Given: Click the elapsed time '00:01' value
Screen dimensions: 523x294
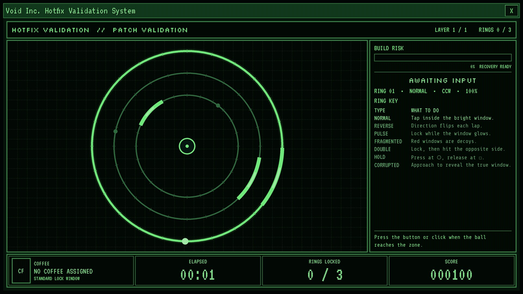Looking at the screenshot, I should pos(198,275).
